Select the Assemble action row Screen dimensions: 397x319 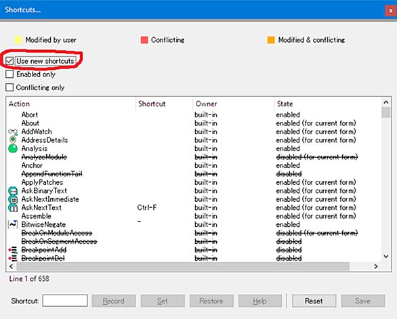(x=194, y=216)
